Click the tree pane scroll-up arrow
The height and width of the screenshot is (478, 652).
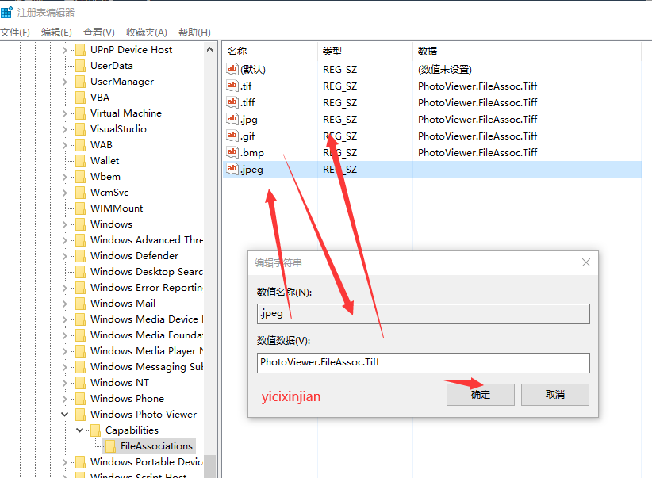pos(210,50)
